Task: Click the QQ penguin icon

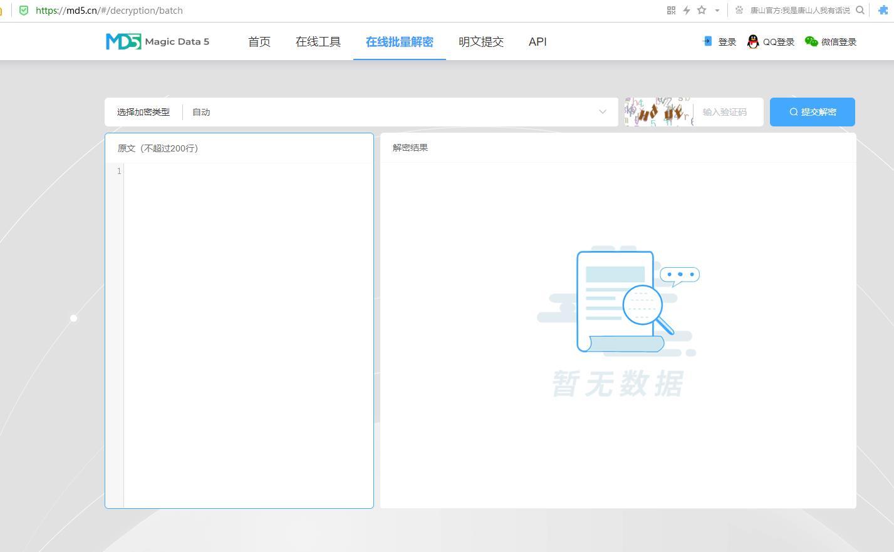Action: pyautogui.click(x=753, y=42)
